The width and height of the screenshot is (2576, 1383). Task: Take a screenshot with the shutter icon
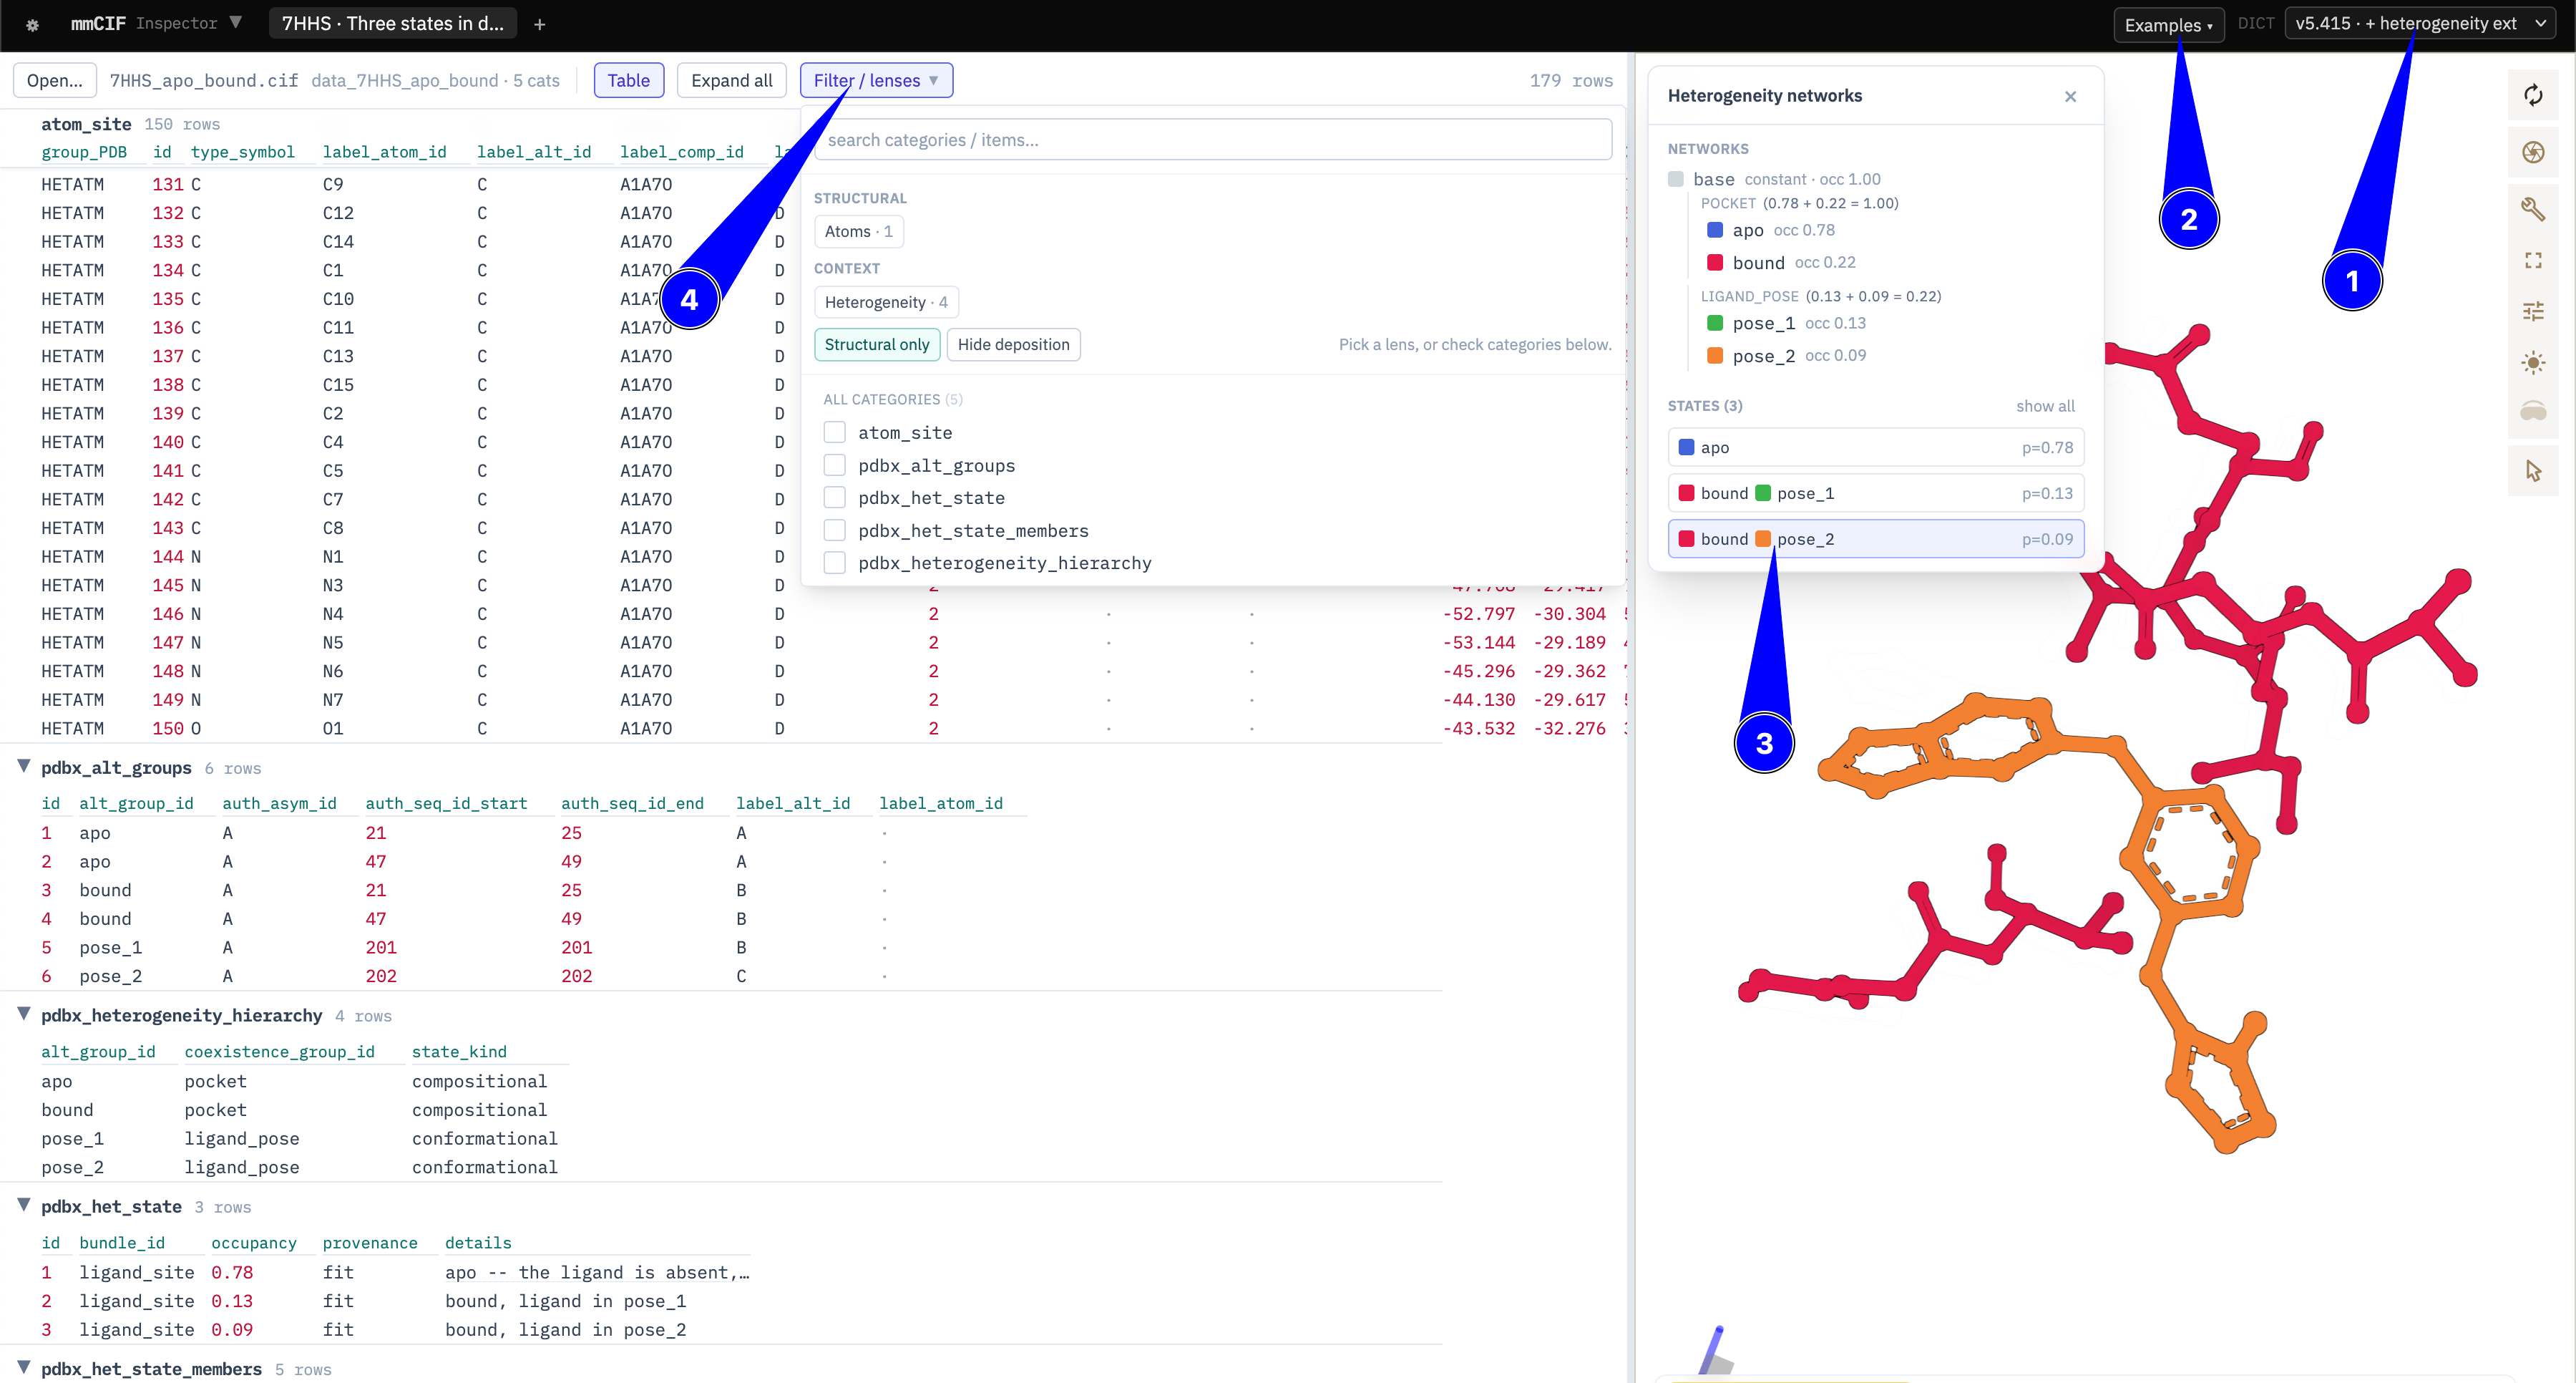tap(2532, 152)
